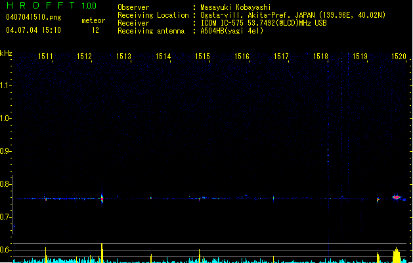
Task: Click the 1517 time marker
Action: pos(281,57)
